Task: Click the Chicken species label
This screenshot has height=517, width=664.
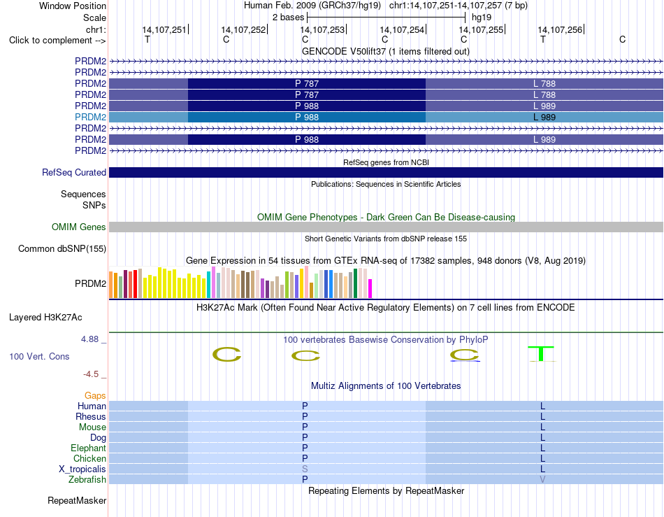Action: pyautogui.click(x=89, y=458)
